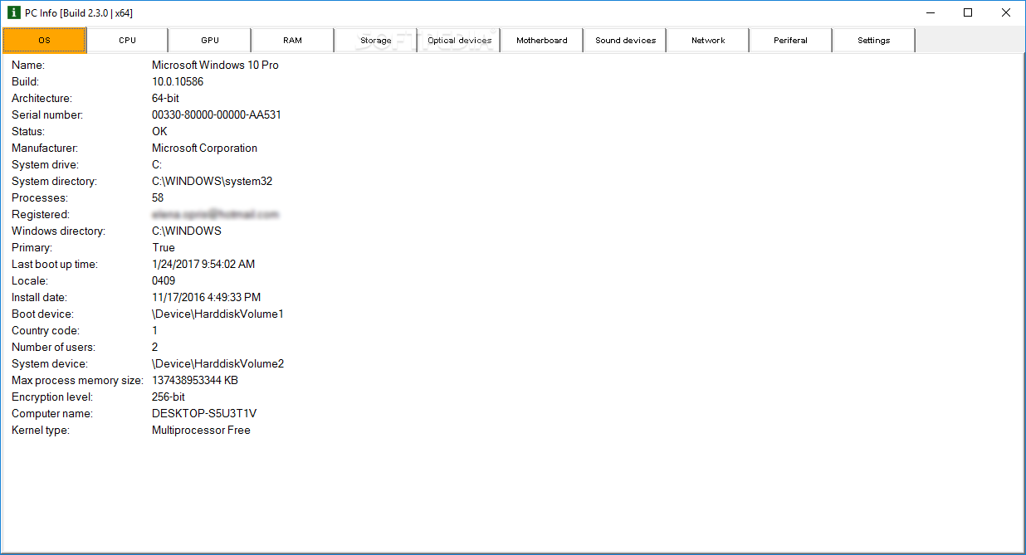Click the Registered: label
This screenshot has height=555, width=1026.
pos(41,214)
